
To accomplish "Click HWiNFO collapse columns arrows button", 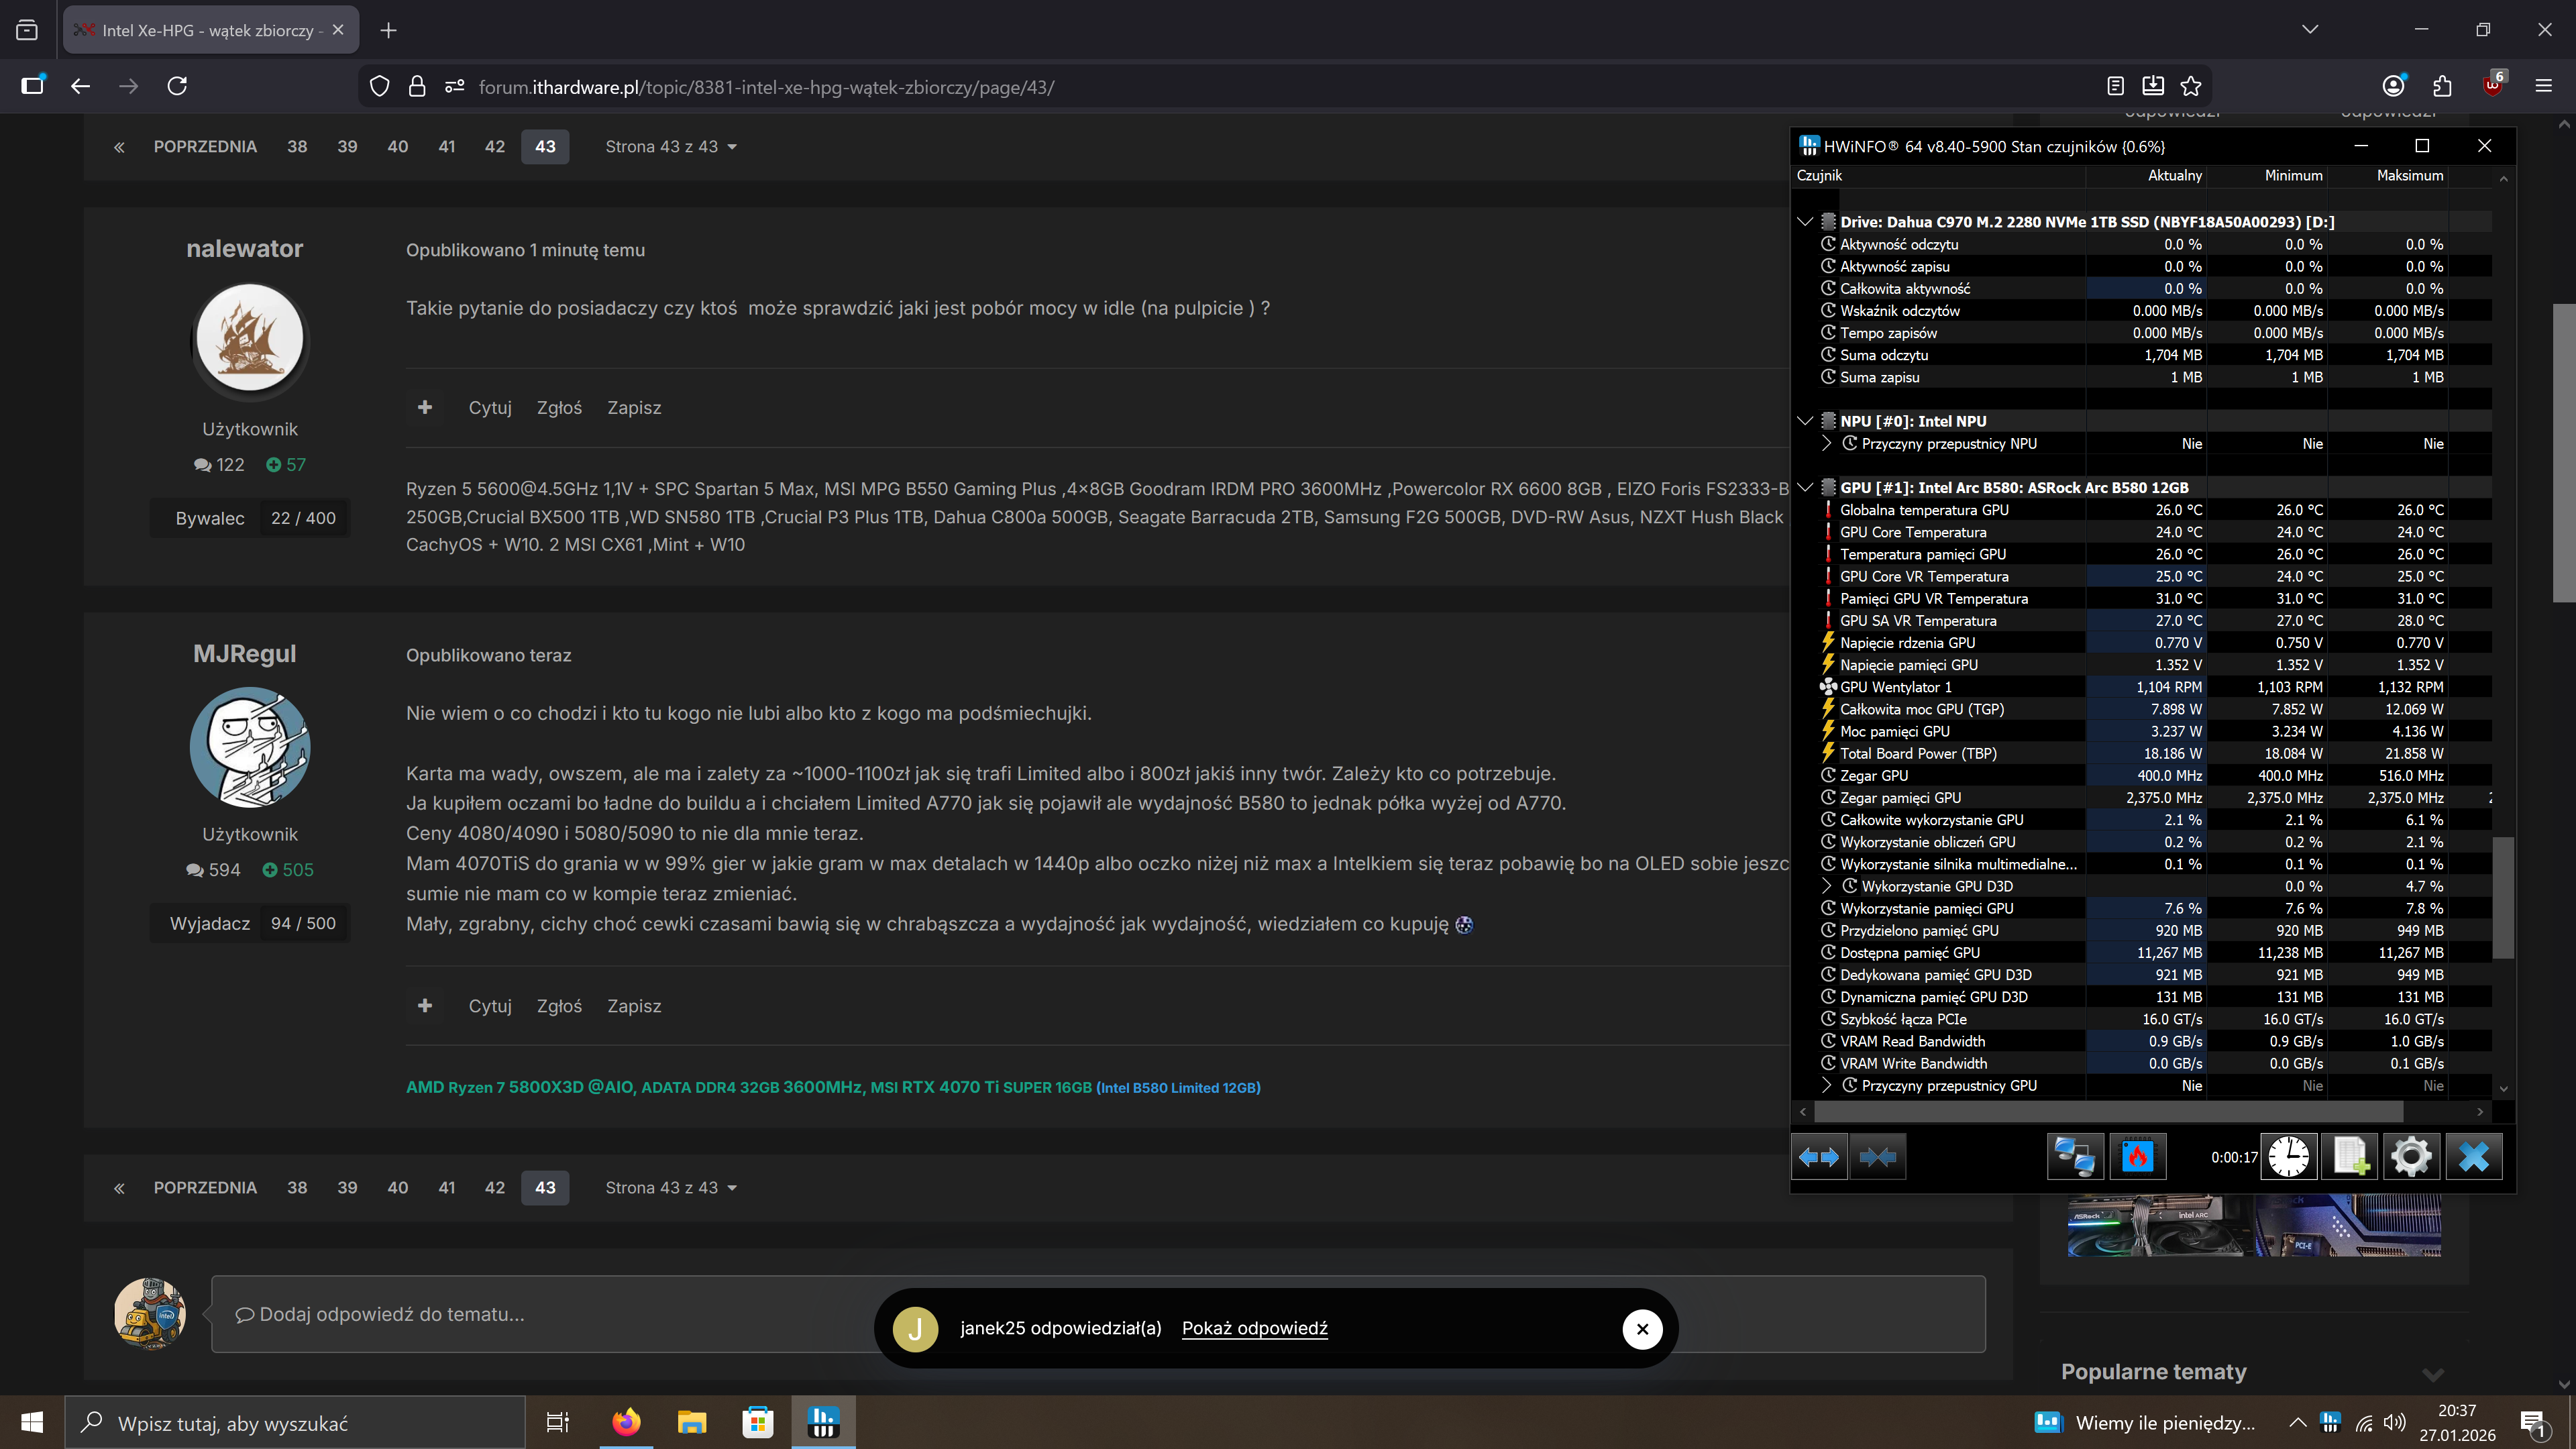I will coord(1877,1157).
